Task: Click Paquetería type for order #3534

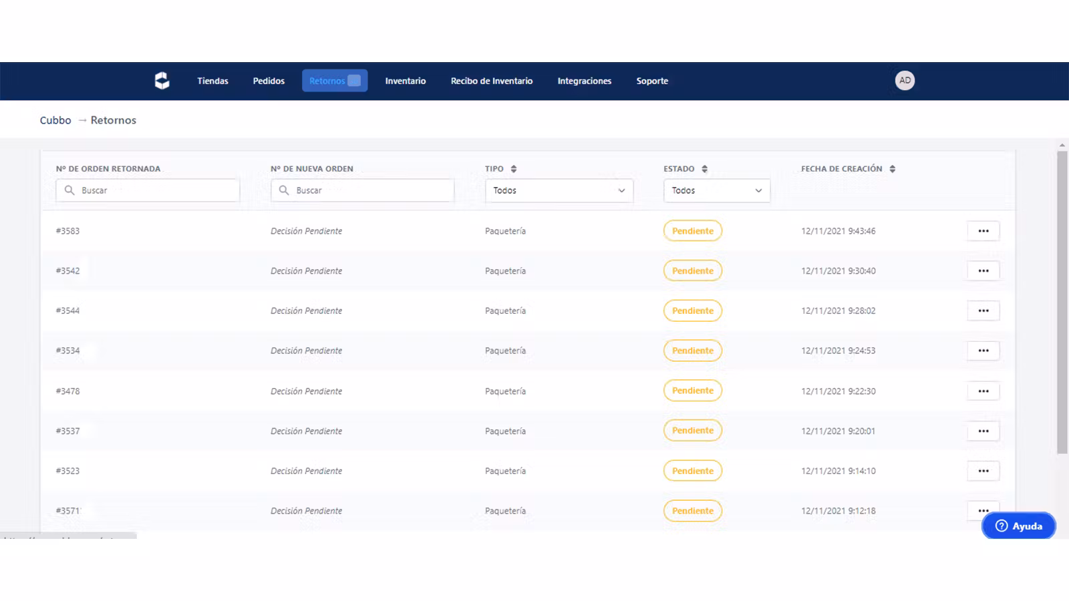Action: pyautogui.click(x=505, y=351)
